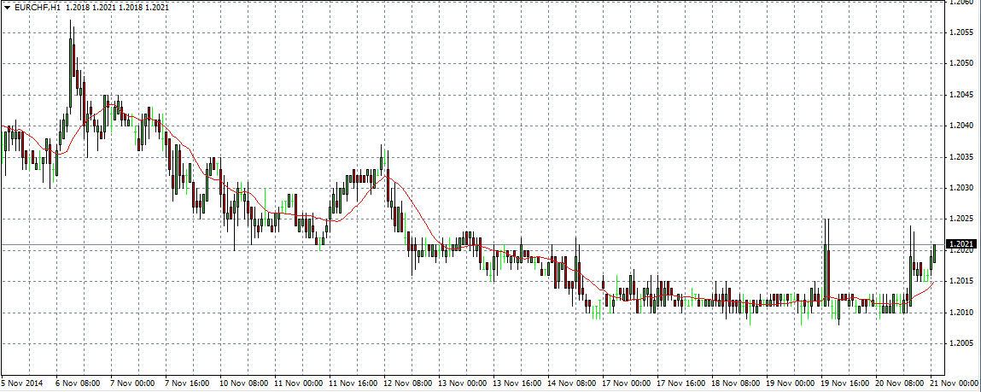Viewport: 981px width, 392px height.
Task: Click the 18 Nov 08:00 time label
Action: [736, 382]
